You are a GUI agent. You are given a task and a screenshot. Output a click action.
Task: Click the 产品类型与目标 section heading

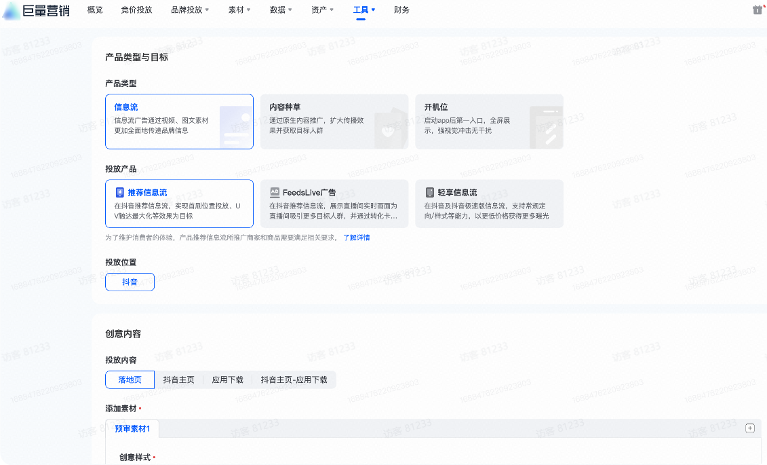[136, 57]
